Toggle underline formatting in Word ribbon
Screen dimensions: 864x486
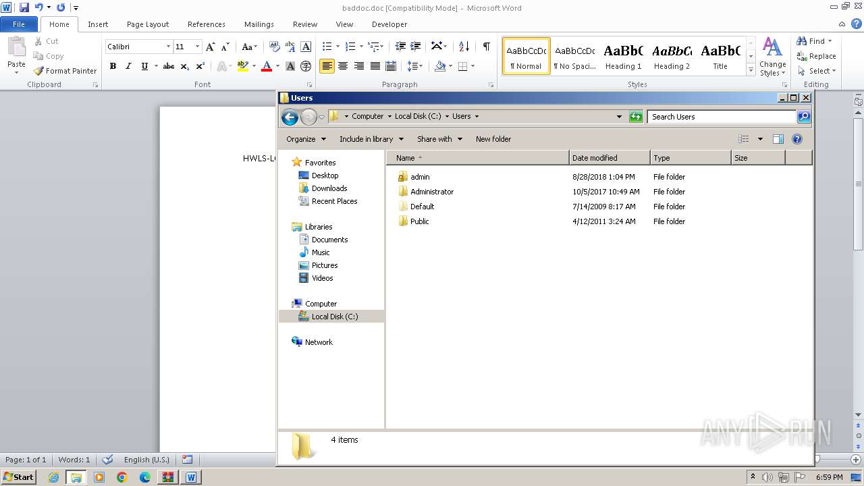click(x=144, y=66)
